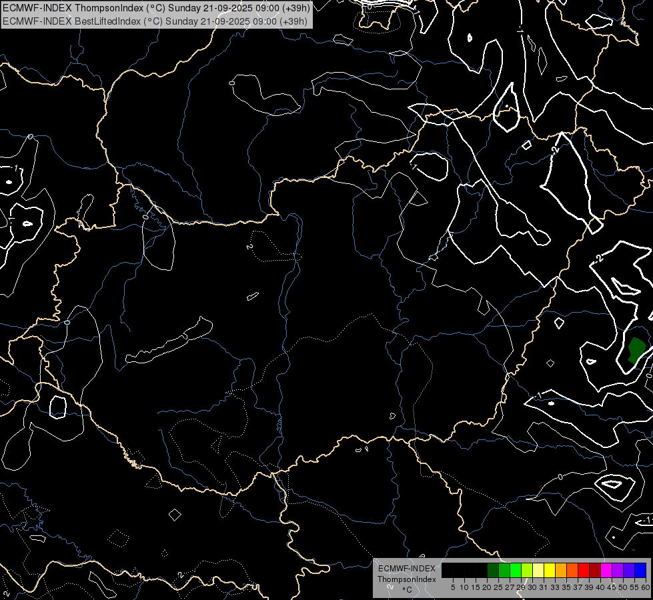653x600 pixels.
Task: Pick the violet 50–55 legend swatch
Action: (x=629, y=570)
